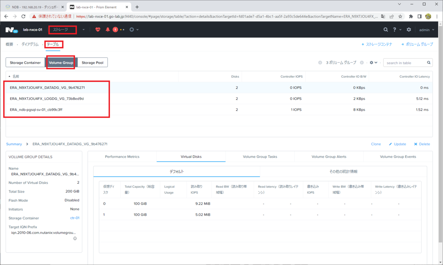Select row ERA_N9XTJOU4FX_LOGDG_VG_73b8ed9d
Screen dimensions: 443x265
(x=219, y=99)
